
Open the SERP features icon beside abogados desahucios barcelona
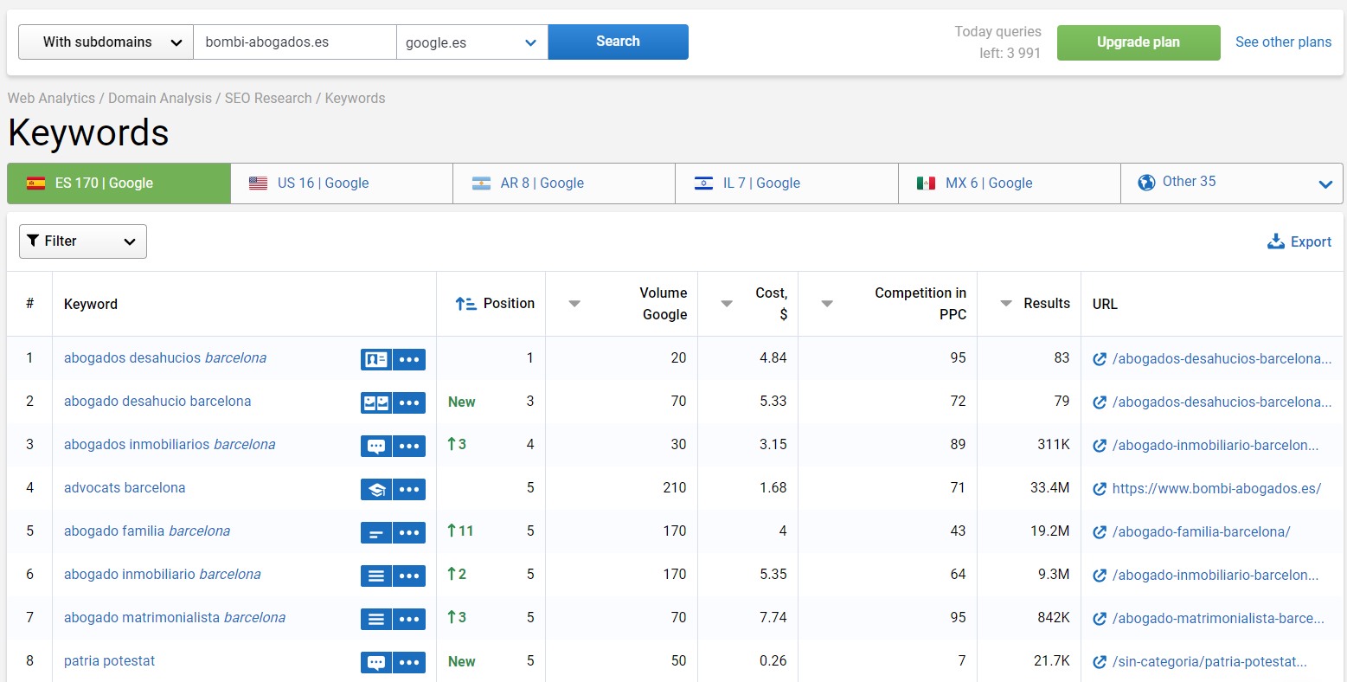[x=375, y=358]
